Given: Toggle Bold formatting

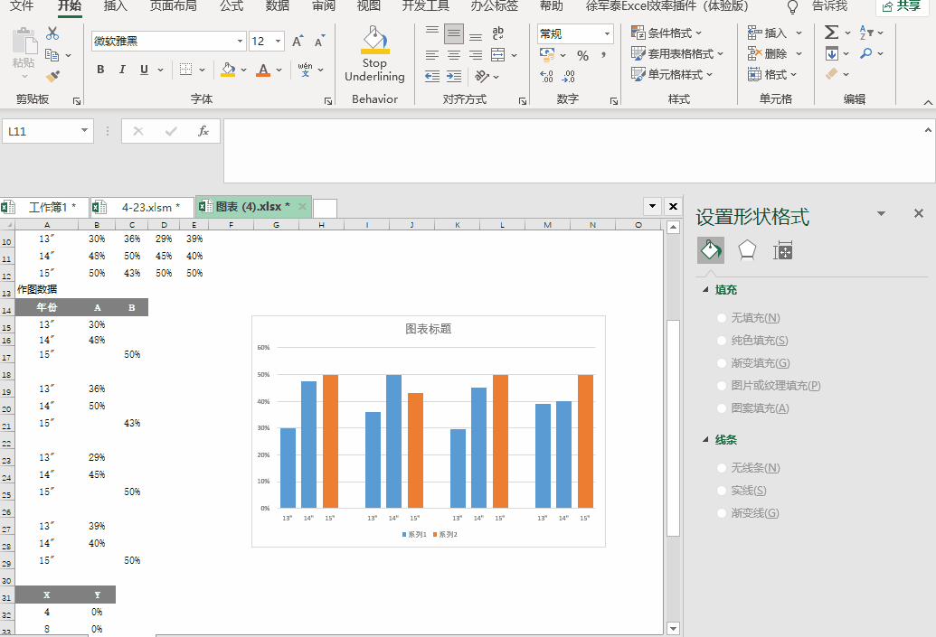Looking at the screenshot, I should tap(100, 70).
